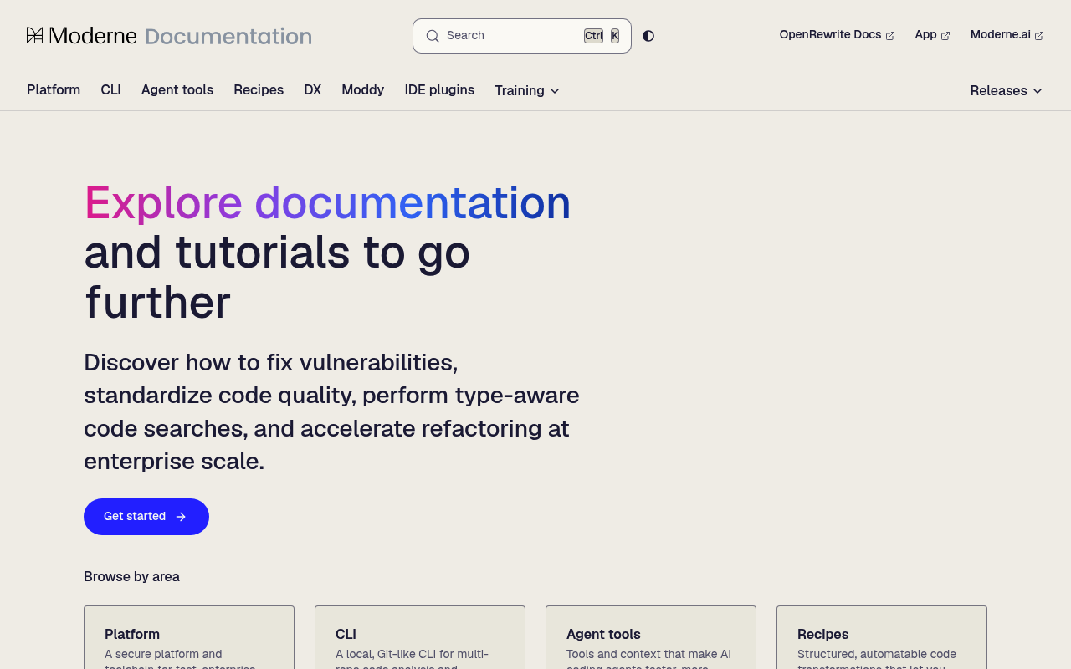Screen dimensions: 1071x669
Task: Click the Get started button
Action: click(x=146, y=517)
